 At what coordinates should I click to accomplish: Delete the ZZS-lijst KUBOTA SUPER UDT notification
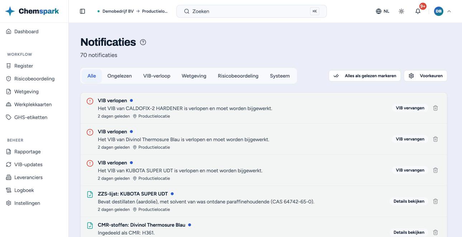(435, 201)
